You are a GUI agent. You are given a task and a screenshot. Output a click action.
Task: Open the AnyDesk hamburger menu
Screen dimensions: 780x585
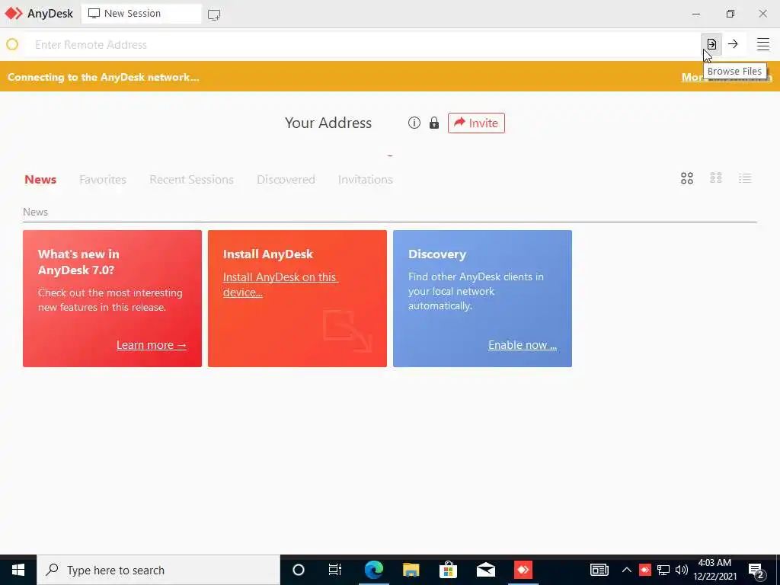point(763,44)
